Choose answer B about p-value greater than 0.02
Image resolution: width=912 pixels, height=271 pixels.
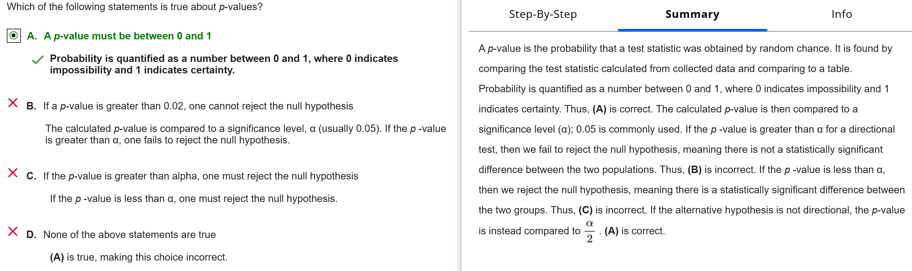click(x=198, y=106)
